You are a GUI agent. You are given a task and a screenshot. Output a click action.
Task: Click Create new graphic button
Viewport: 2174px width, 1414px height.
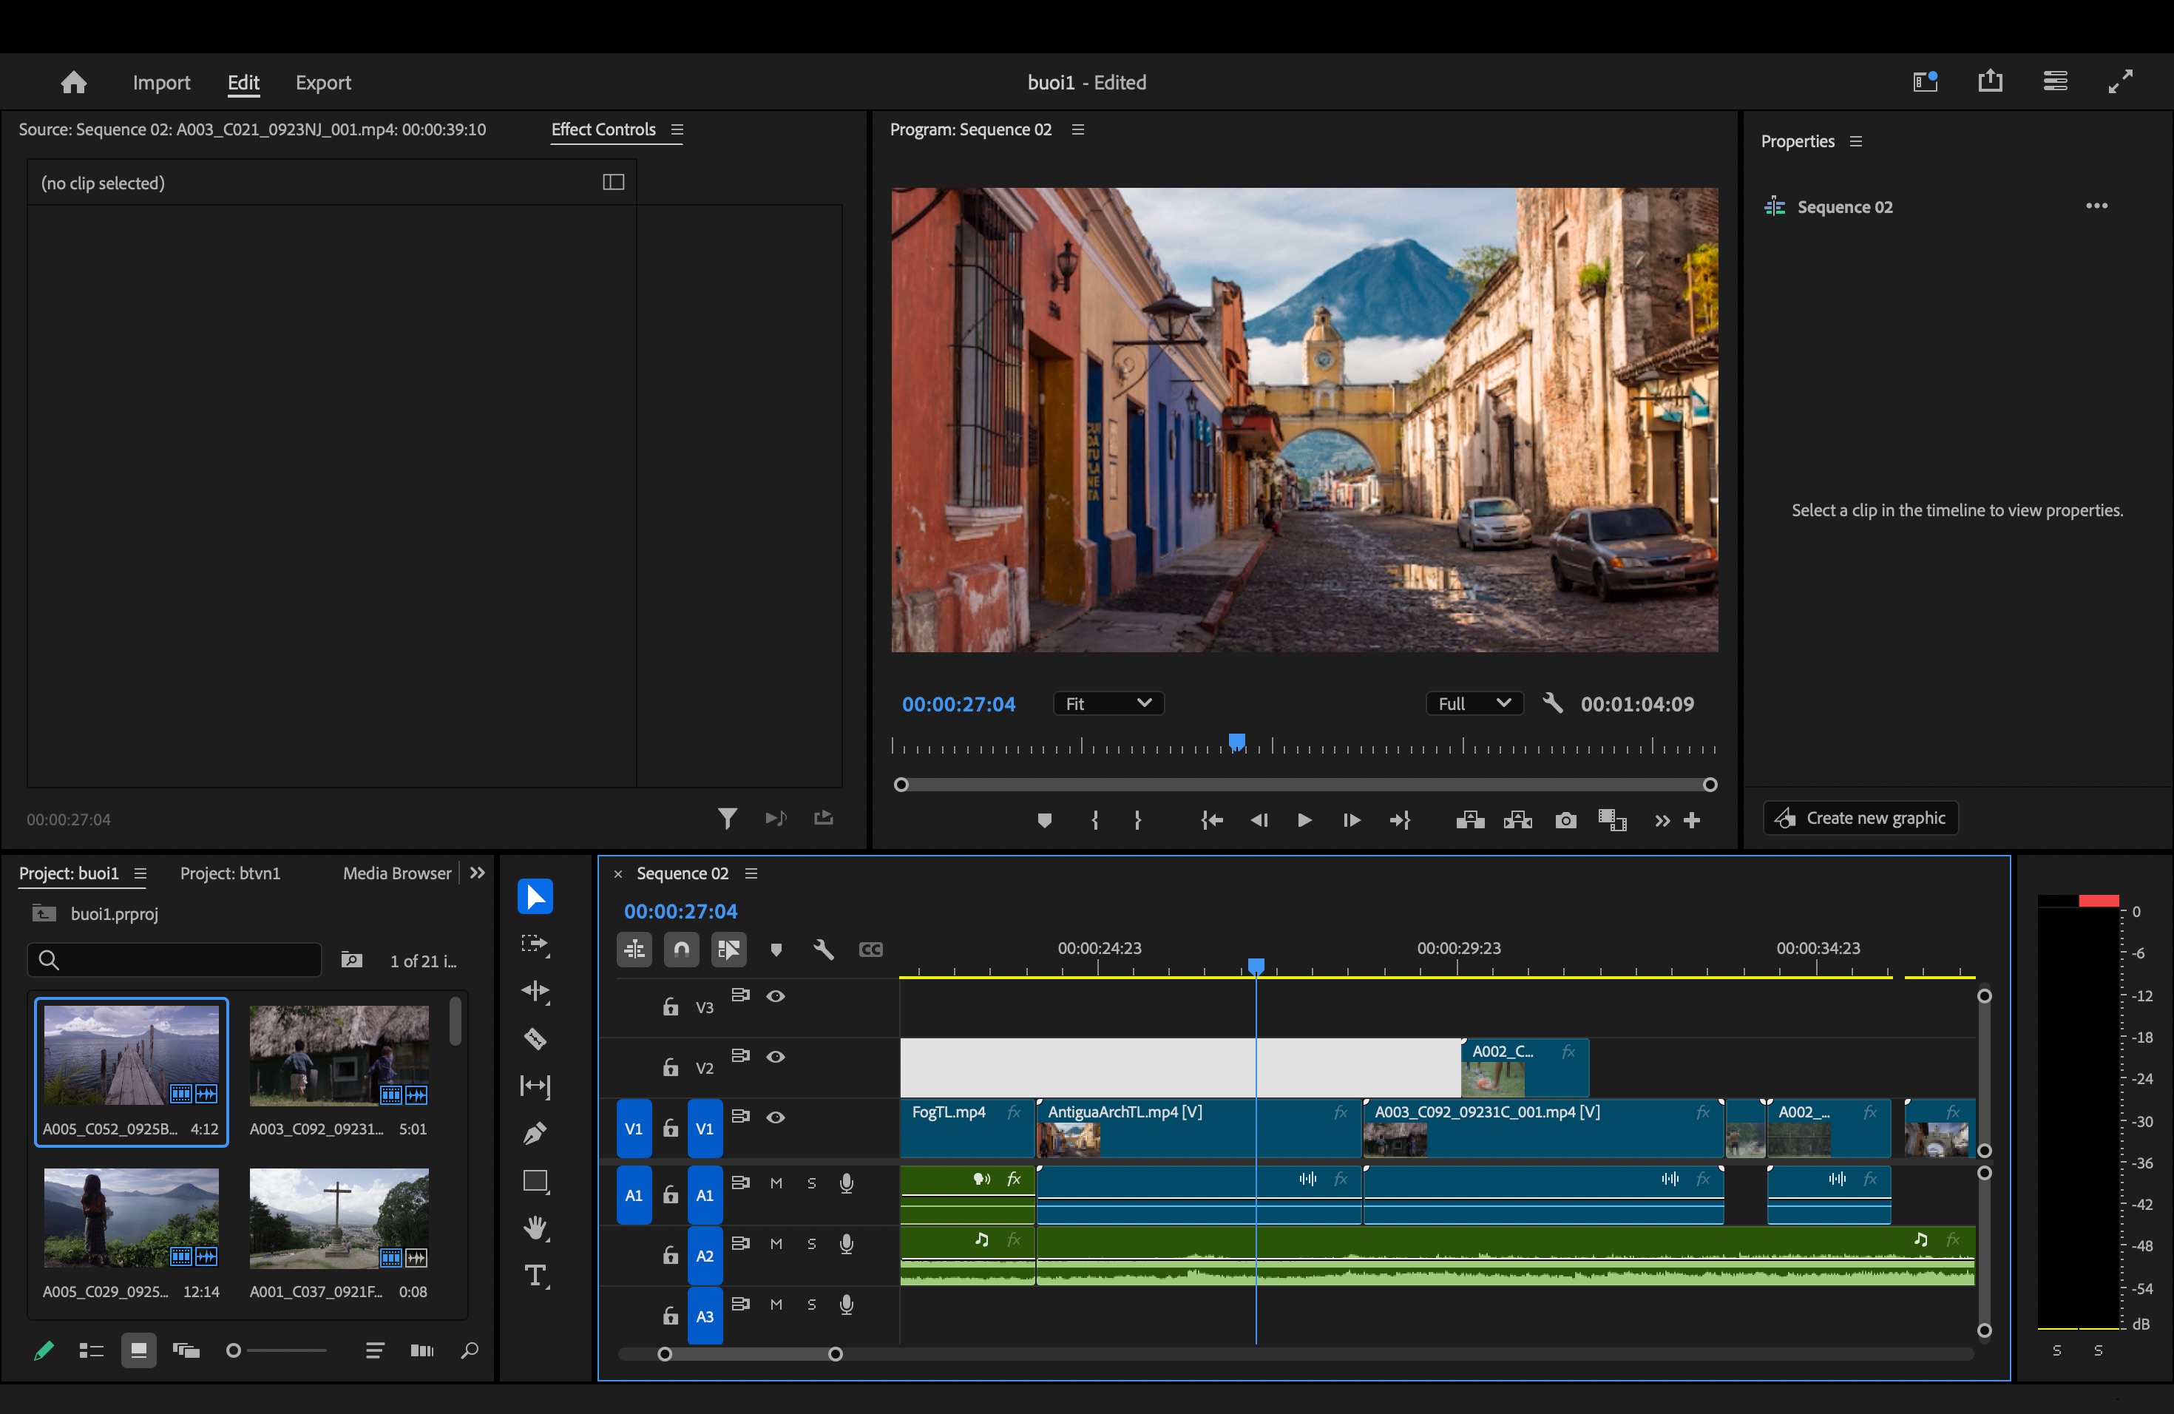pos(1860,819)
